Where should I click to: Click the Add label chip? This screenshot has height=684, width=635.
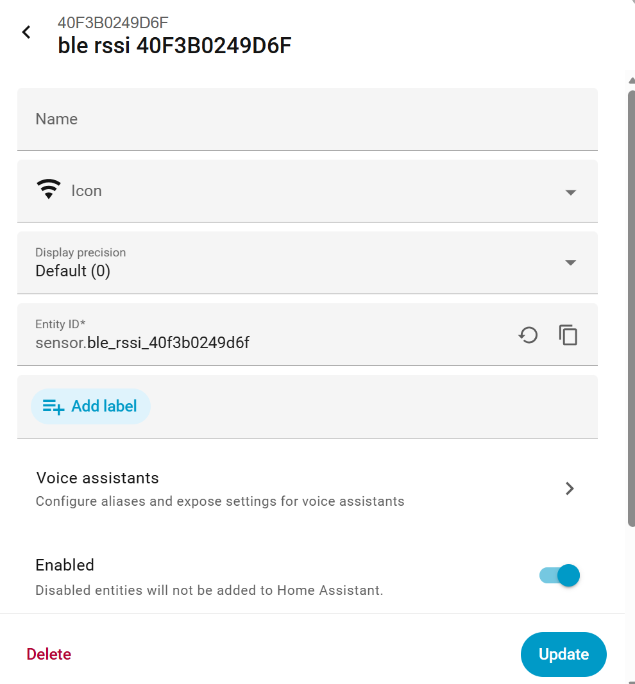pos(90,406)
